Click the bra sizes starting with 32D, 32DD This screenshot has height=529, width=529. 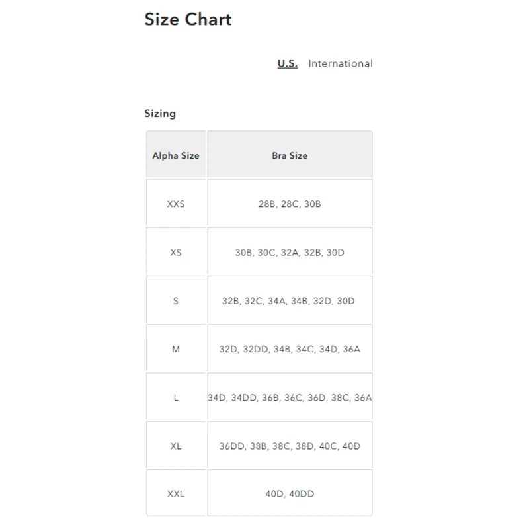point(290,348)
